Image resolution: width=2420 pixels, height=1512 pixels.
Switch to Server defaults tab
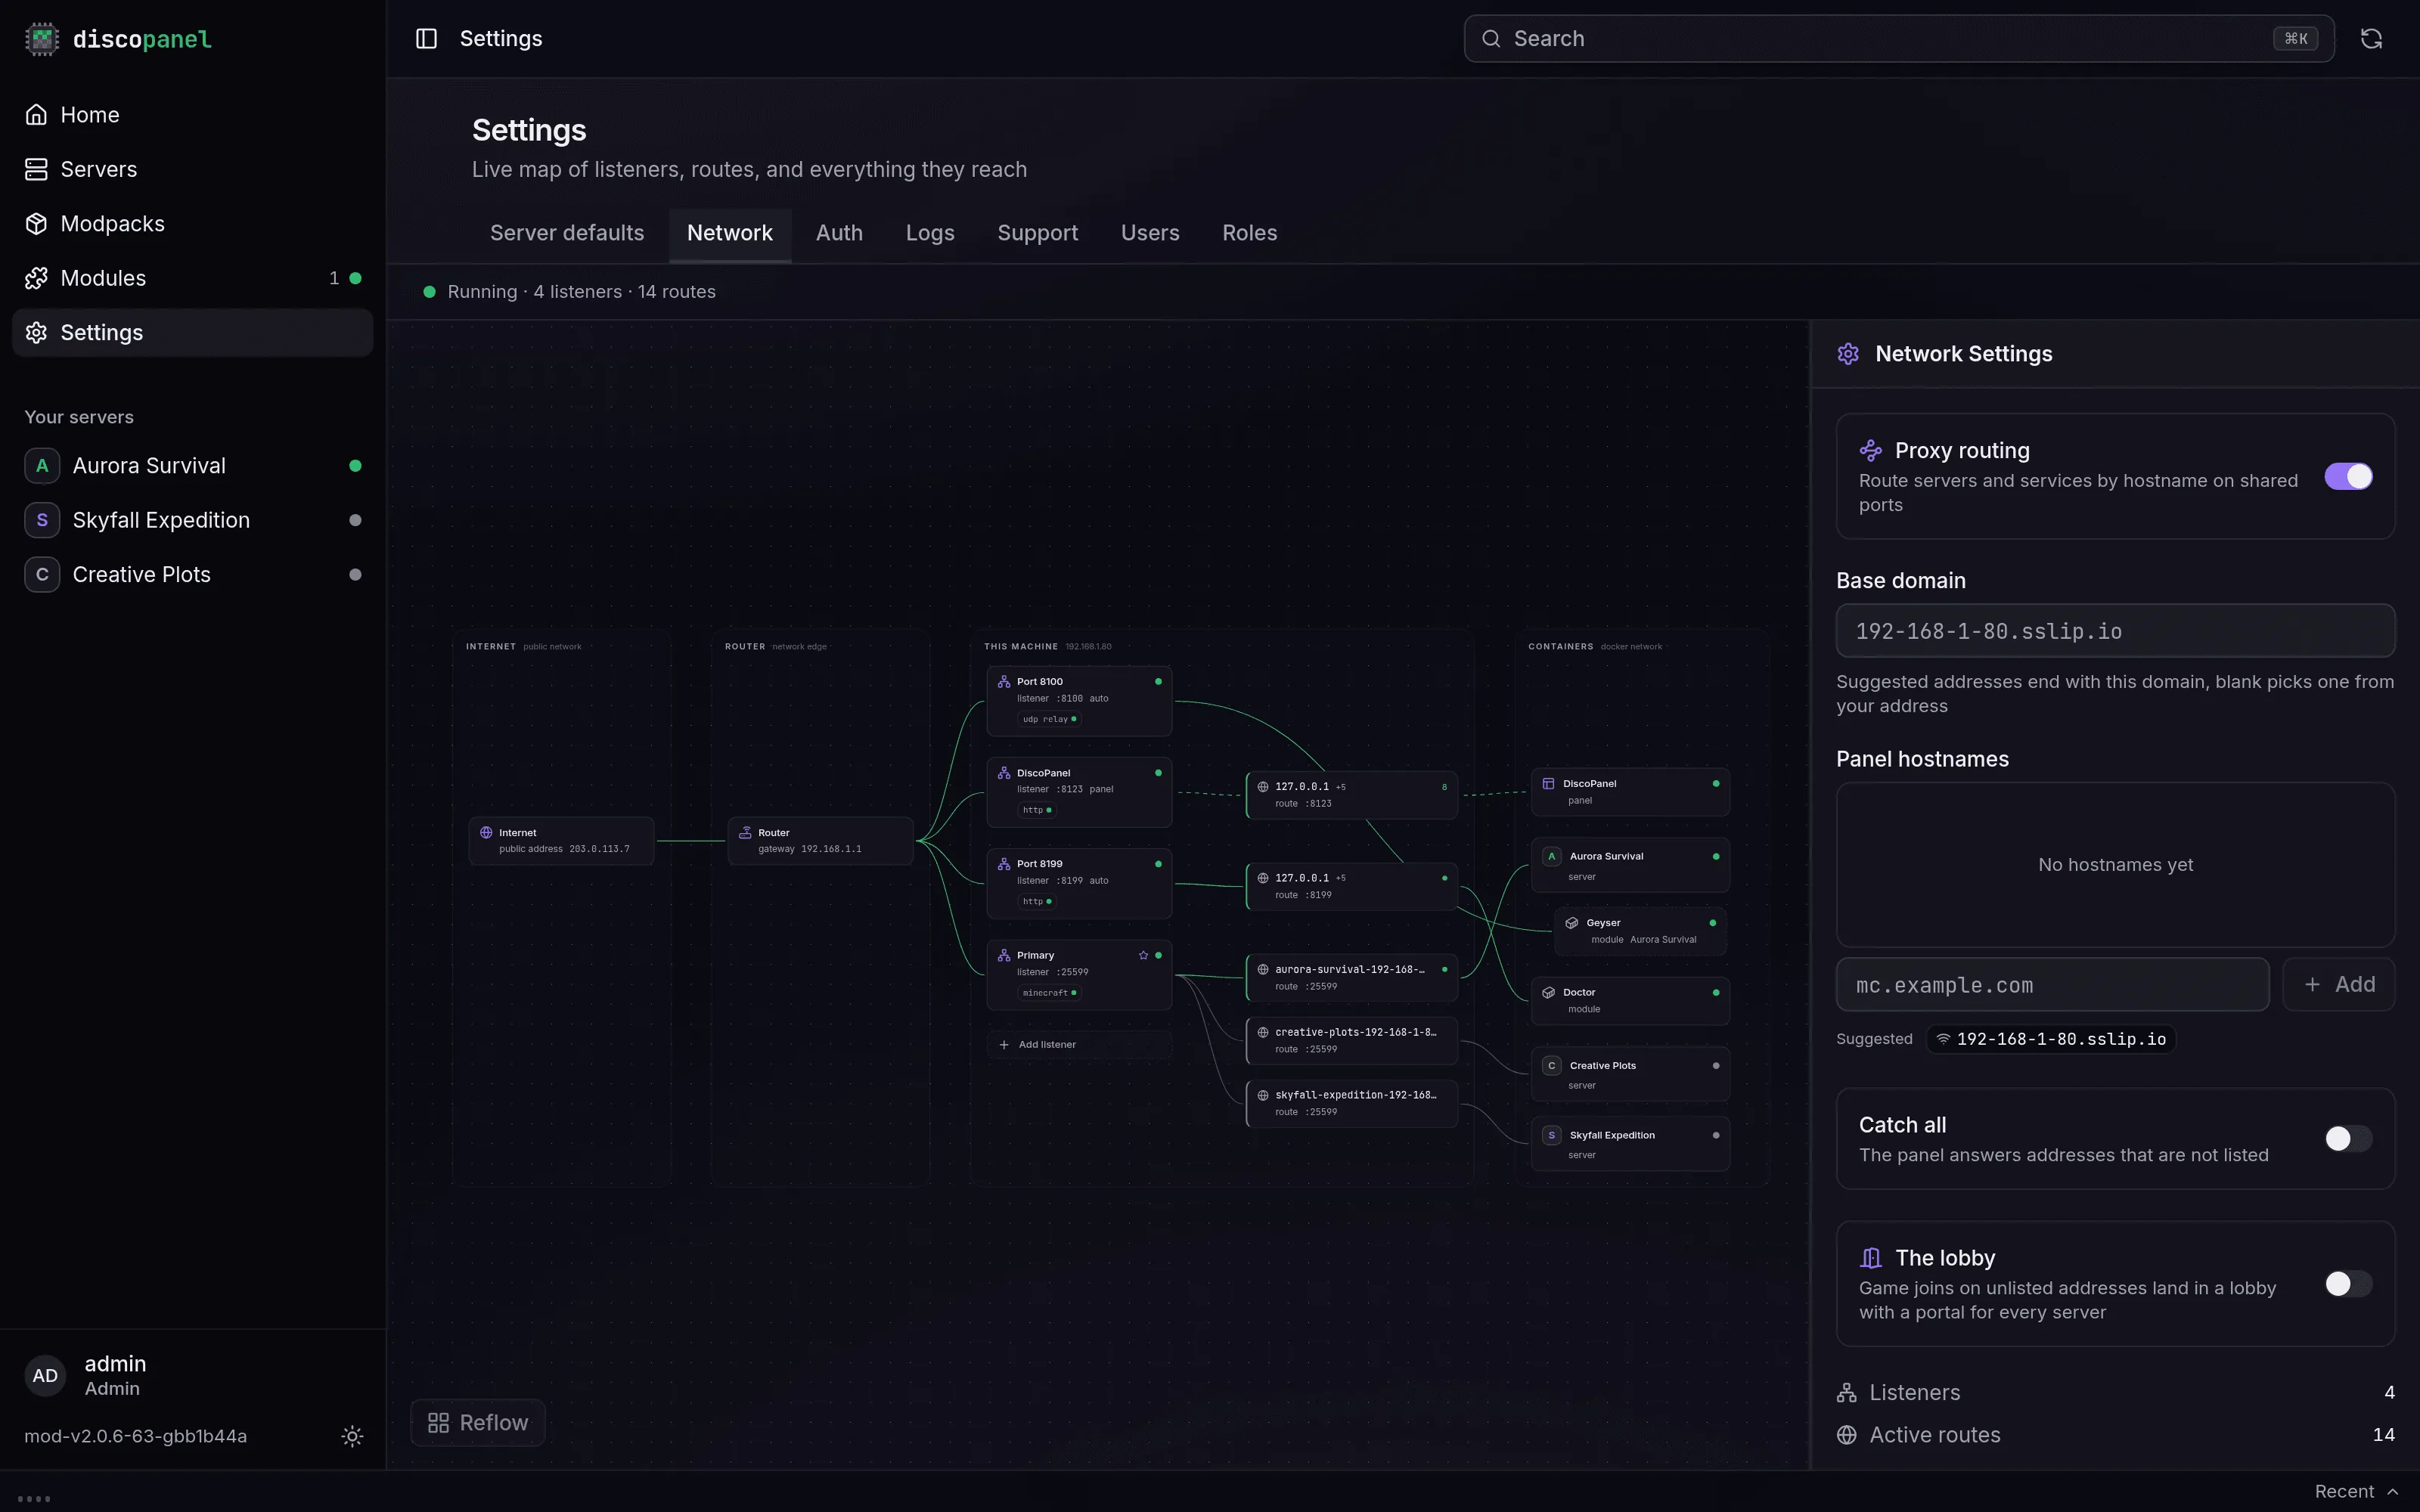pos(567,233)
